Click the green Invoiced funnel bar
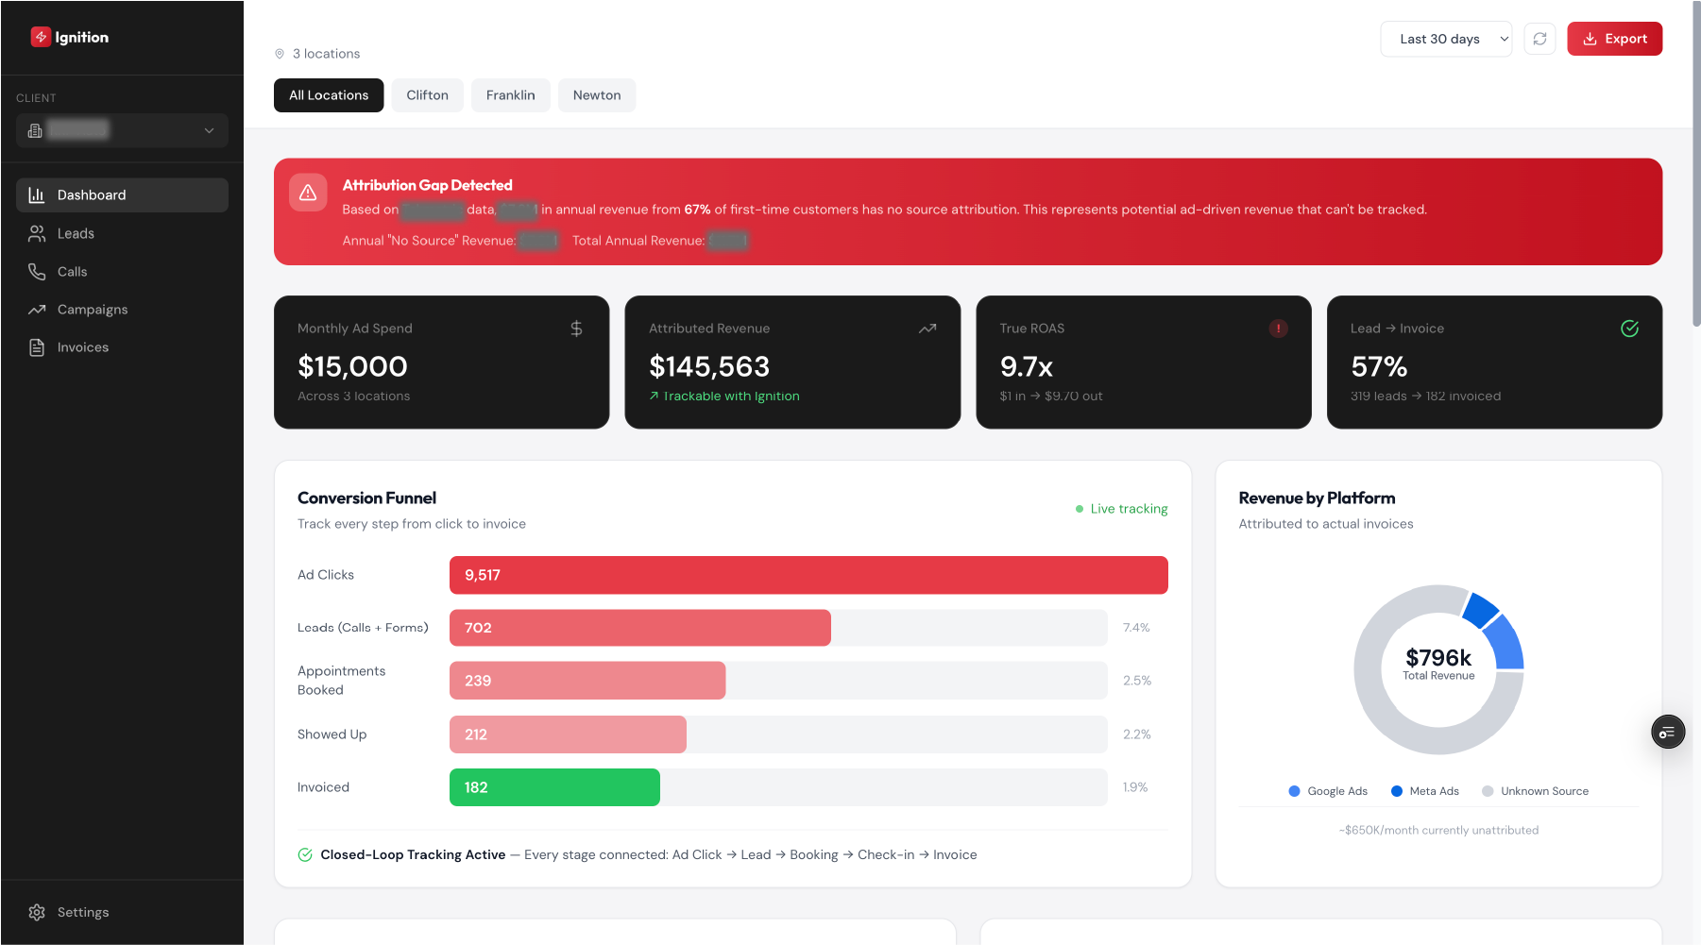The height and width of the screenshot is (945, 1701). [554, 787]
